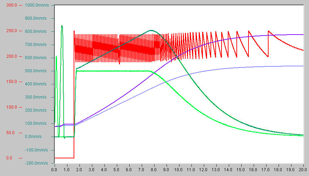
Task: Click the 14.0 time axis label
Action: (x=228, y=170)
